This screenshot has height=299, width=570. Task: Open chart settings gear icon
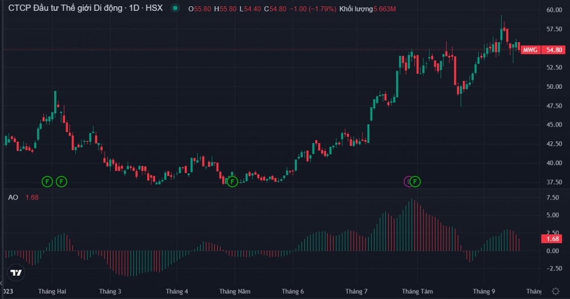point(555,291)
